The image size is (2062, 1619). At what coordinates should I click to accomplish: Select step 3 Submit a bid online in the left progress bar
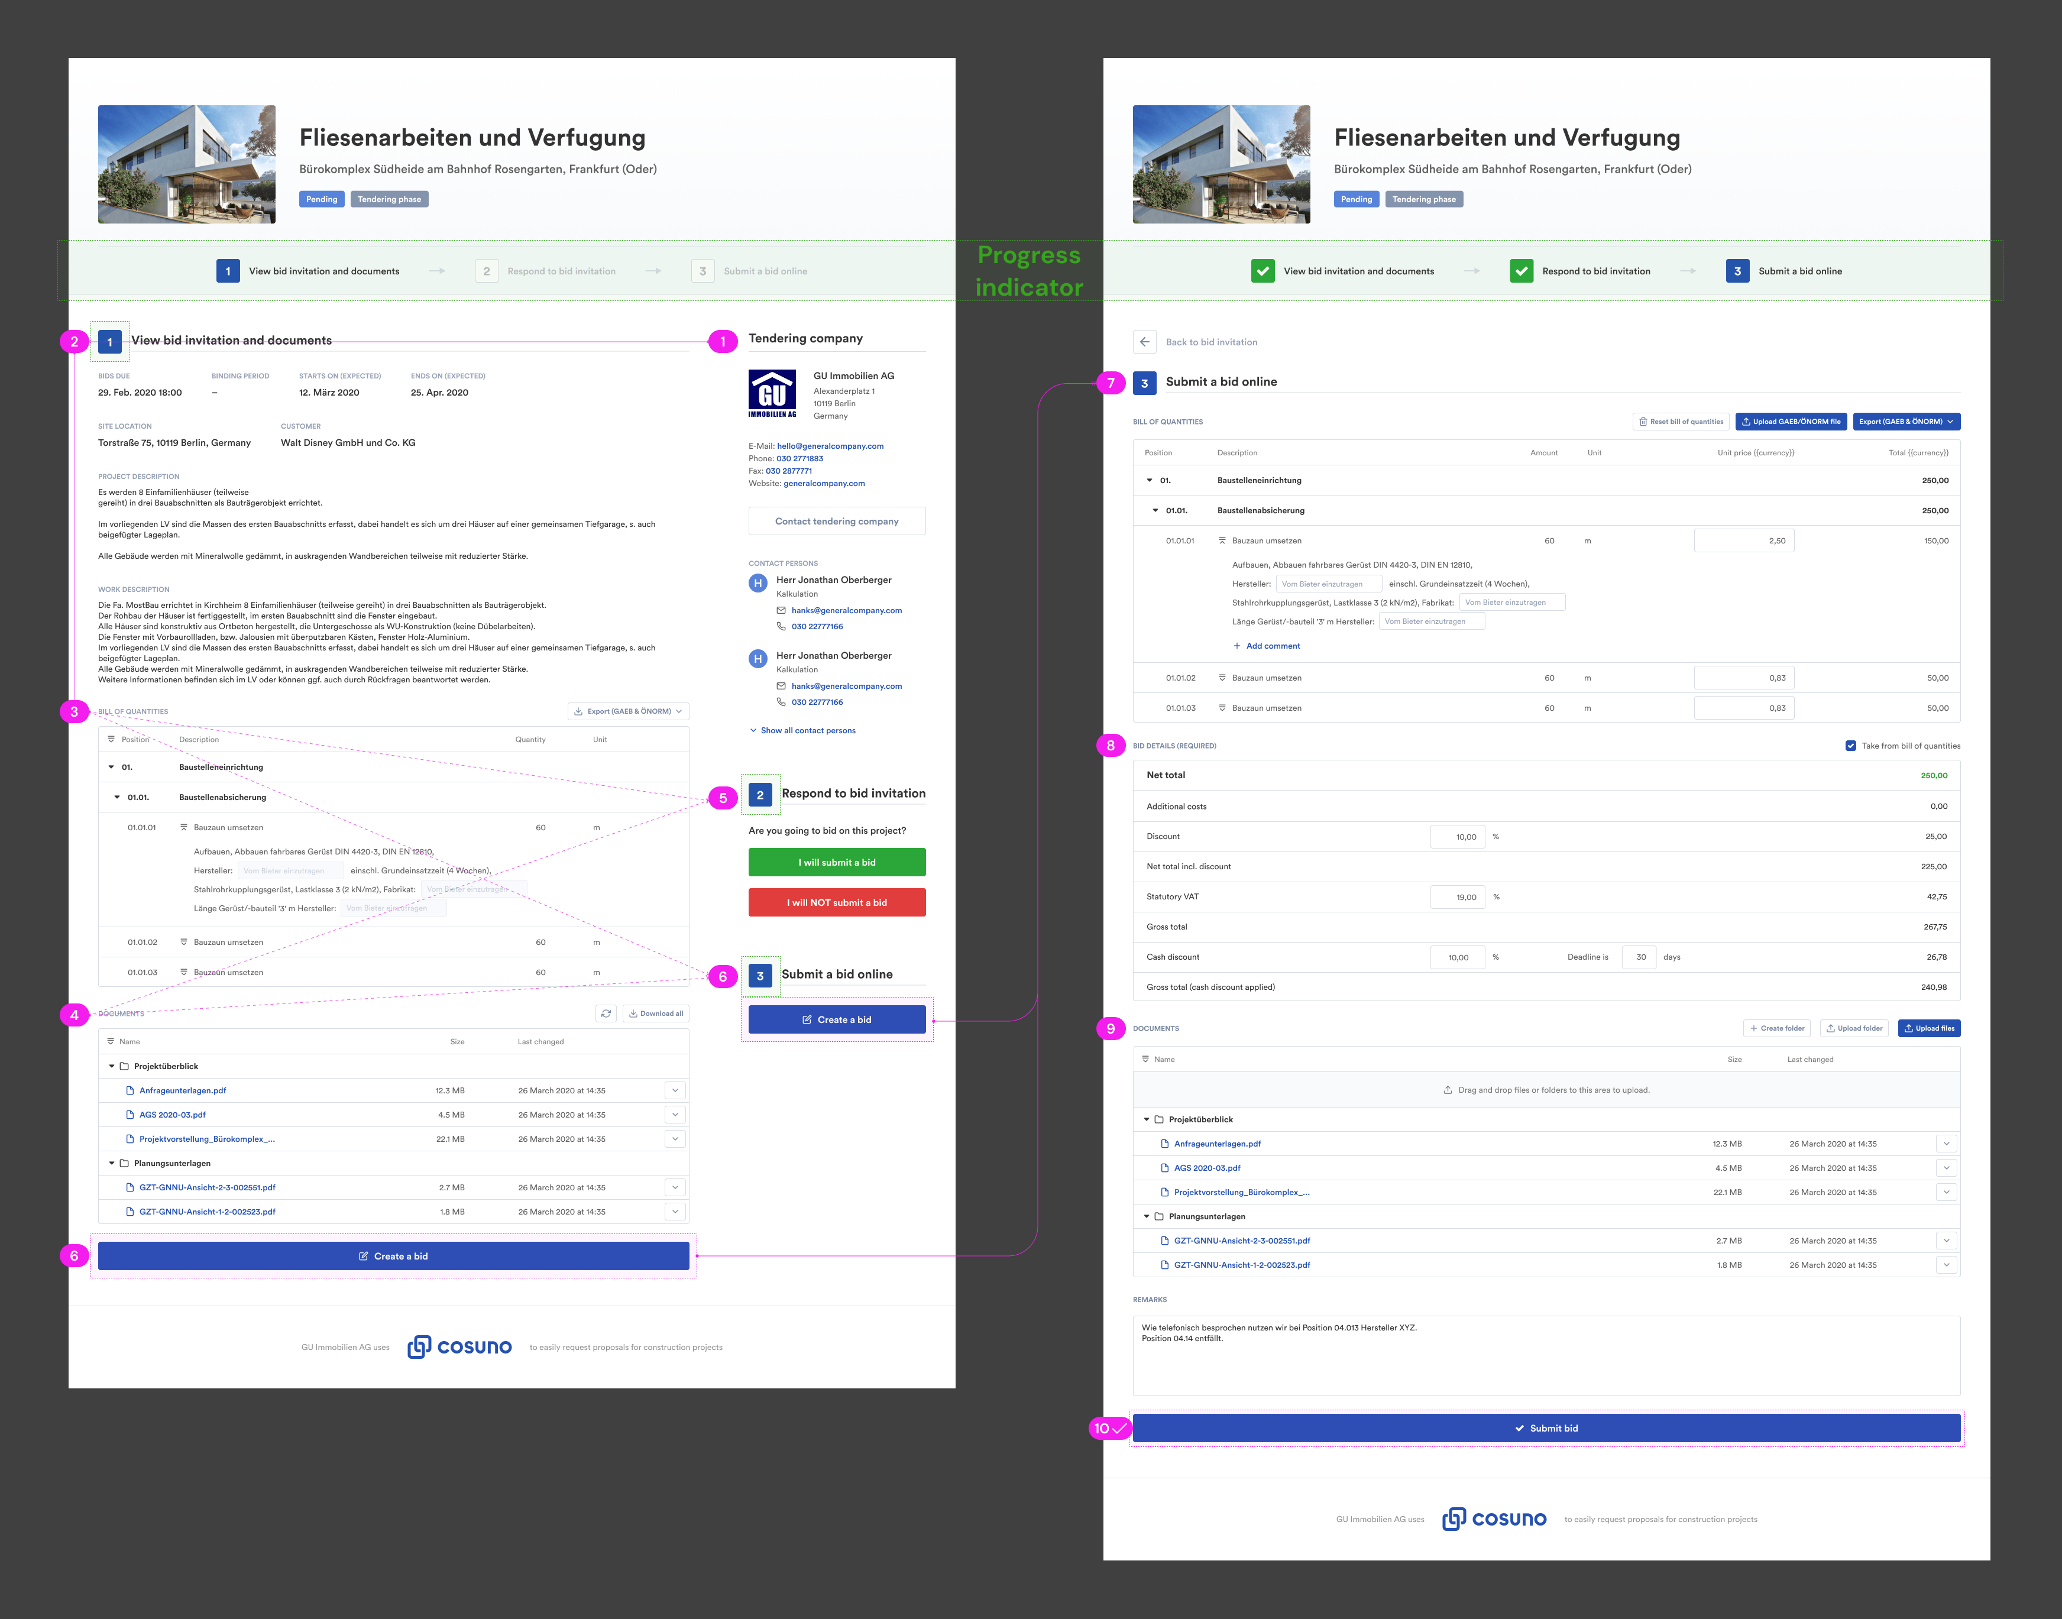(x=703, y=271)
